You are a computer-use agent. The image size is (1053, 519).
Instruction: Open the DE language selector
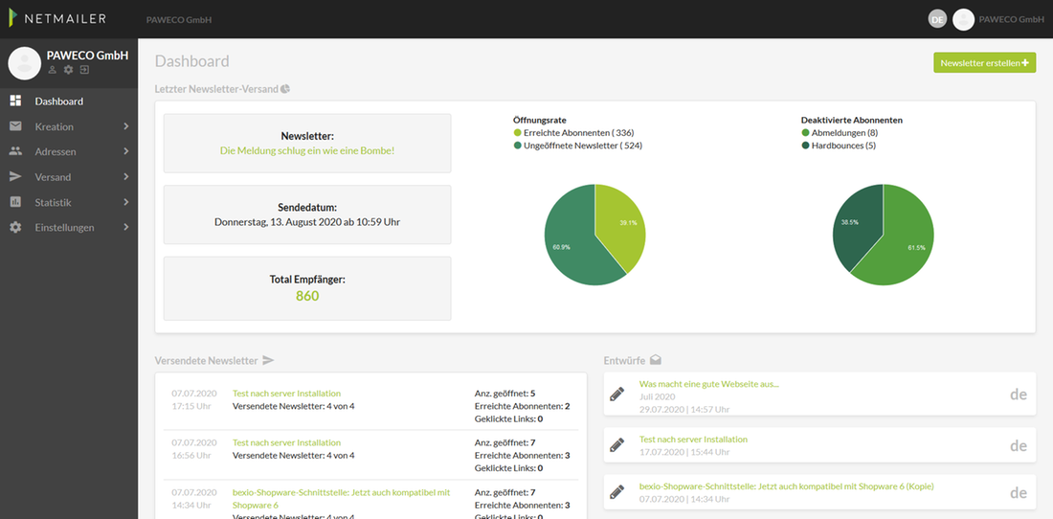point(937,19)
